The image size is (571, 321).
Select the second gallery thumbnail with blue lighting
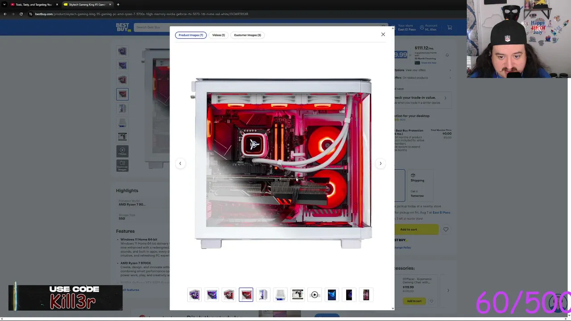tap(211, 295)
